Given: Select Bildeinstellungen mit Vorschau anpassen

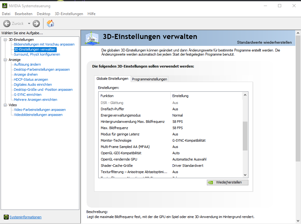Looking at the screenshot, I should click(44, 44).
